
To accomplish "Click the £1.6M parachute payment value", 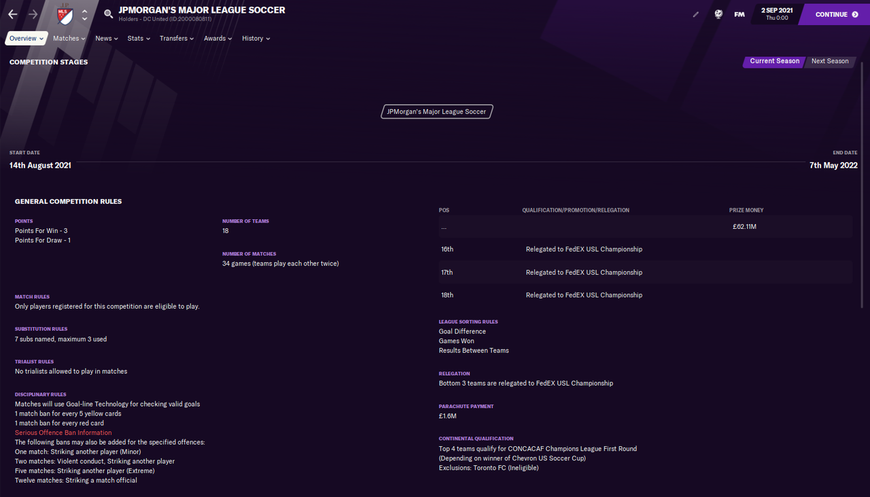I will pyautogui.click(x=448, y=416).
